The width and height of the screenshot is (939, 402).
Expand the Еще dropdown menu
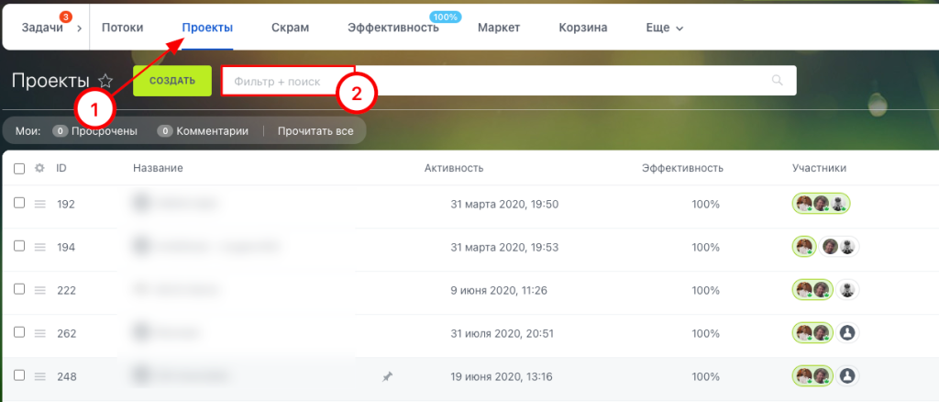click(665, 28)
